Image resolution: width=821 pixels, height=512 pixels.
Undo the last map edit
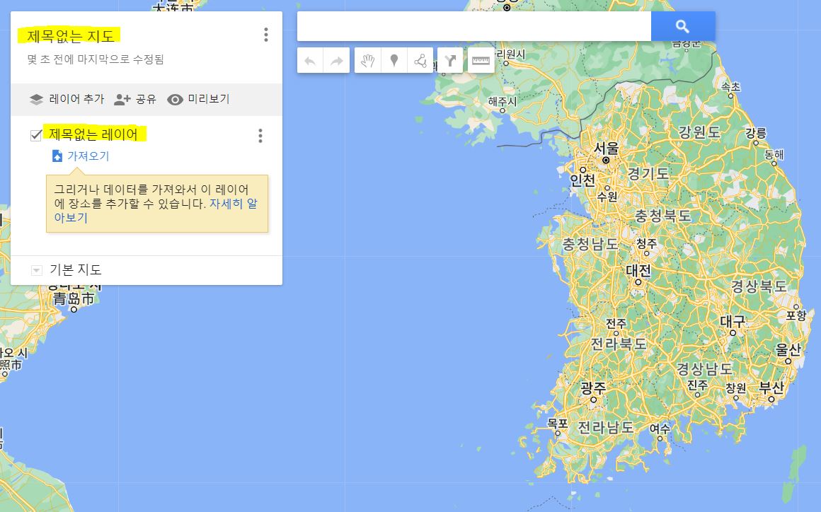pos(309,59)
